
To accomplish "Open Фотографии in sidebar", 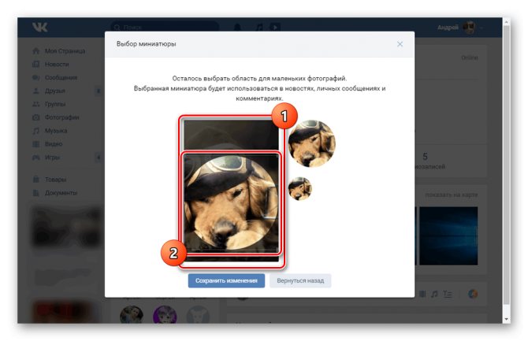I will click(62, 117).
